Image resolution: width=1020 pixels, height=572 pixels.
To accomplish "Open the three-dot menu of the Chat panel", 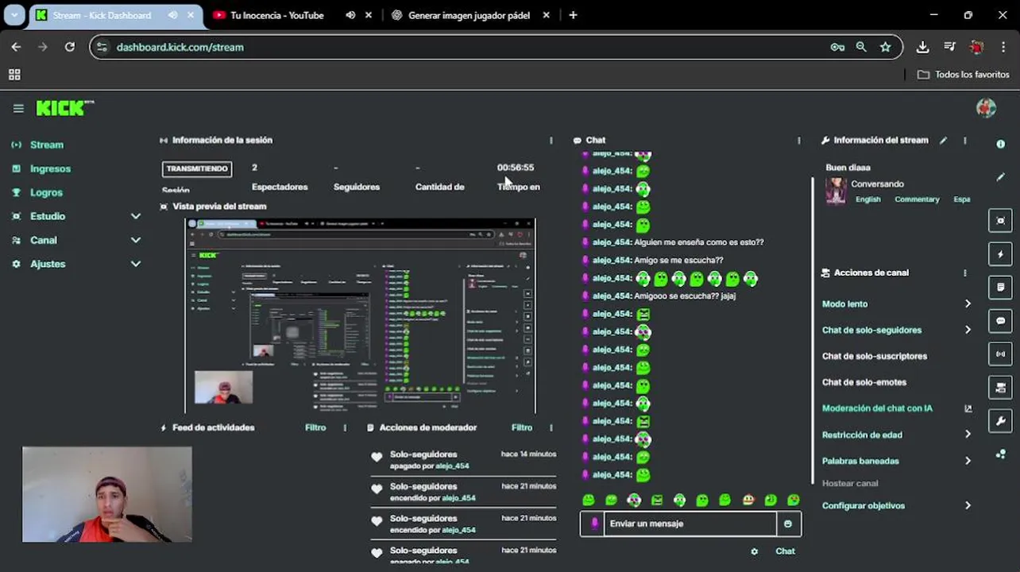I will click(x=799, y=141).
